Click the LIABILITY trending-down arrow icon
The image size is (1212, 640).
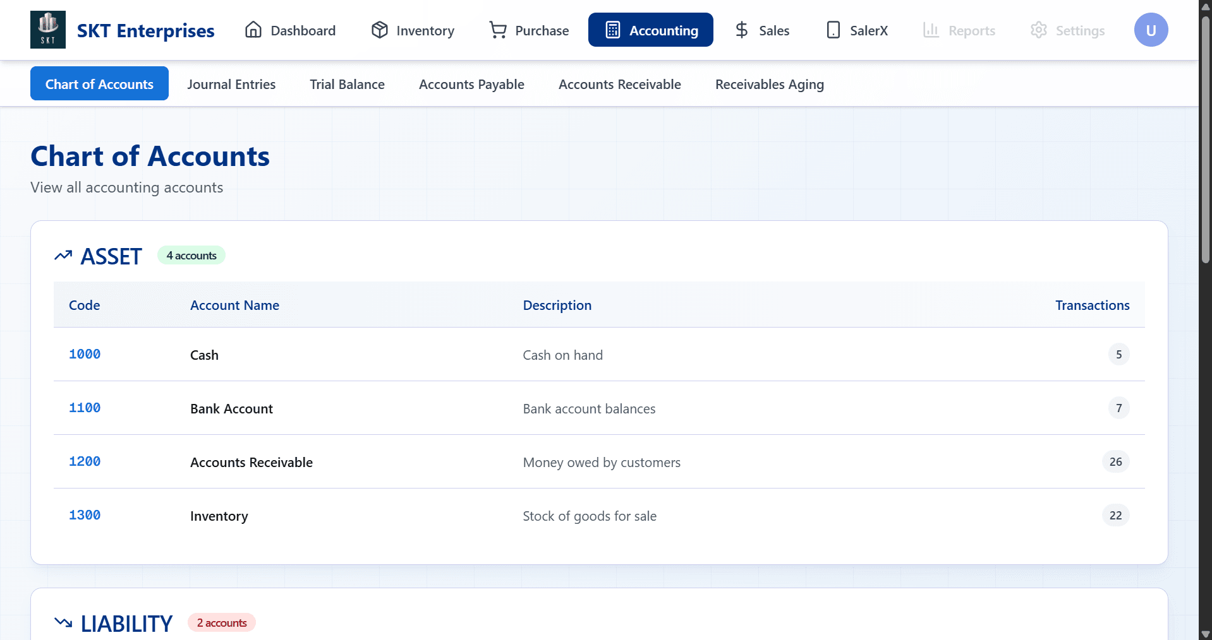coord(63,623)
